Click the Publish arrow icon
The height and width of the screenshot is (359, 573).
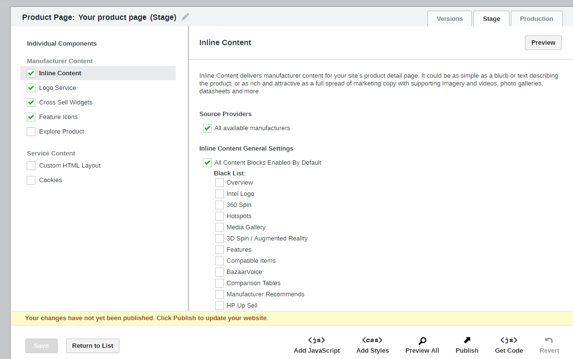[x=467, y=341]
